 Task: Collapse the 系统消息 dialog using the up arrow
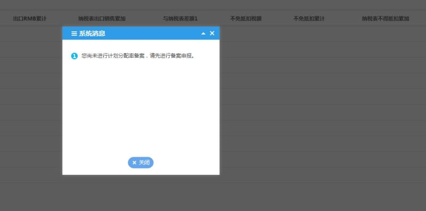point(203,34)
